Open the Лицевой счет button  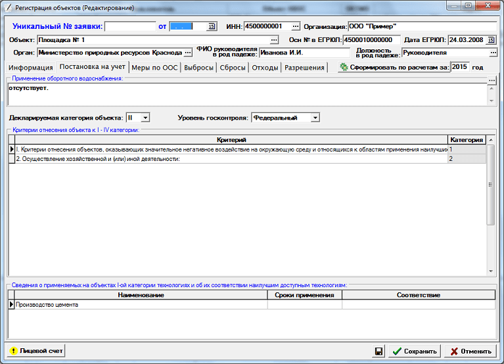click(x=36, y=351)
